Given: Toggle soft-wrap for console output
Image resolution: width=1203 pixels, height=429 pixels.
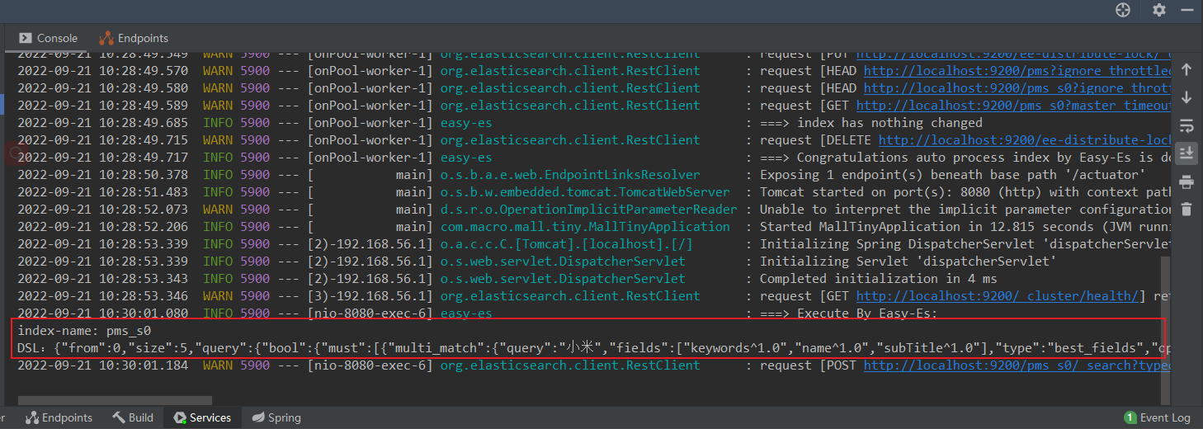Looking at the screenshot, I should pos(1186,125).
